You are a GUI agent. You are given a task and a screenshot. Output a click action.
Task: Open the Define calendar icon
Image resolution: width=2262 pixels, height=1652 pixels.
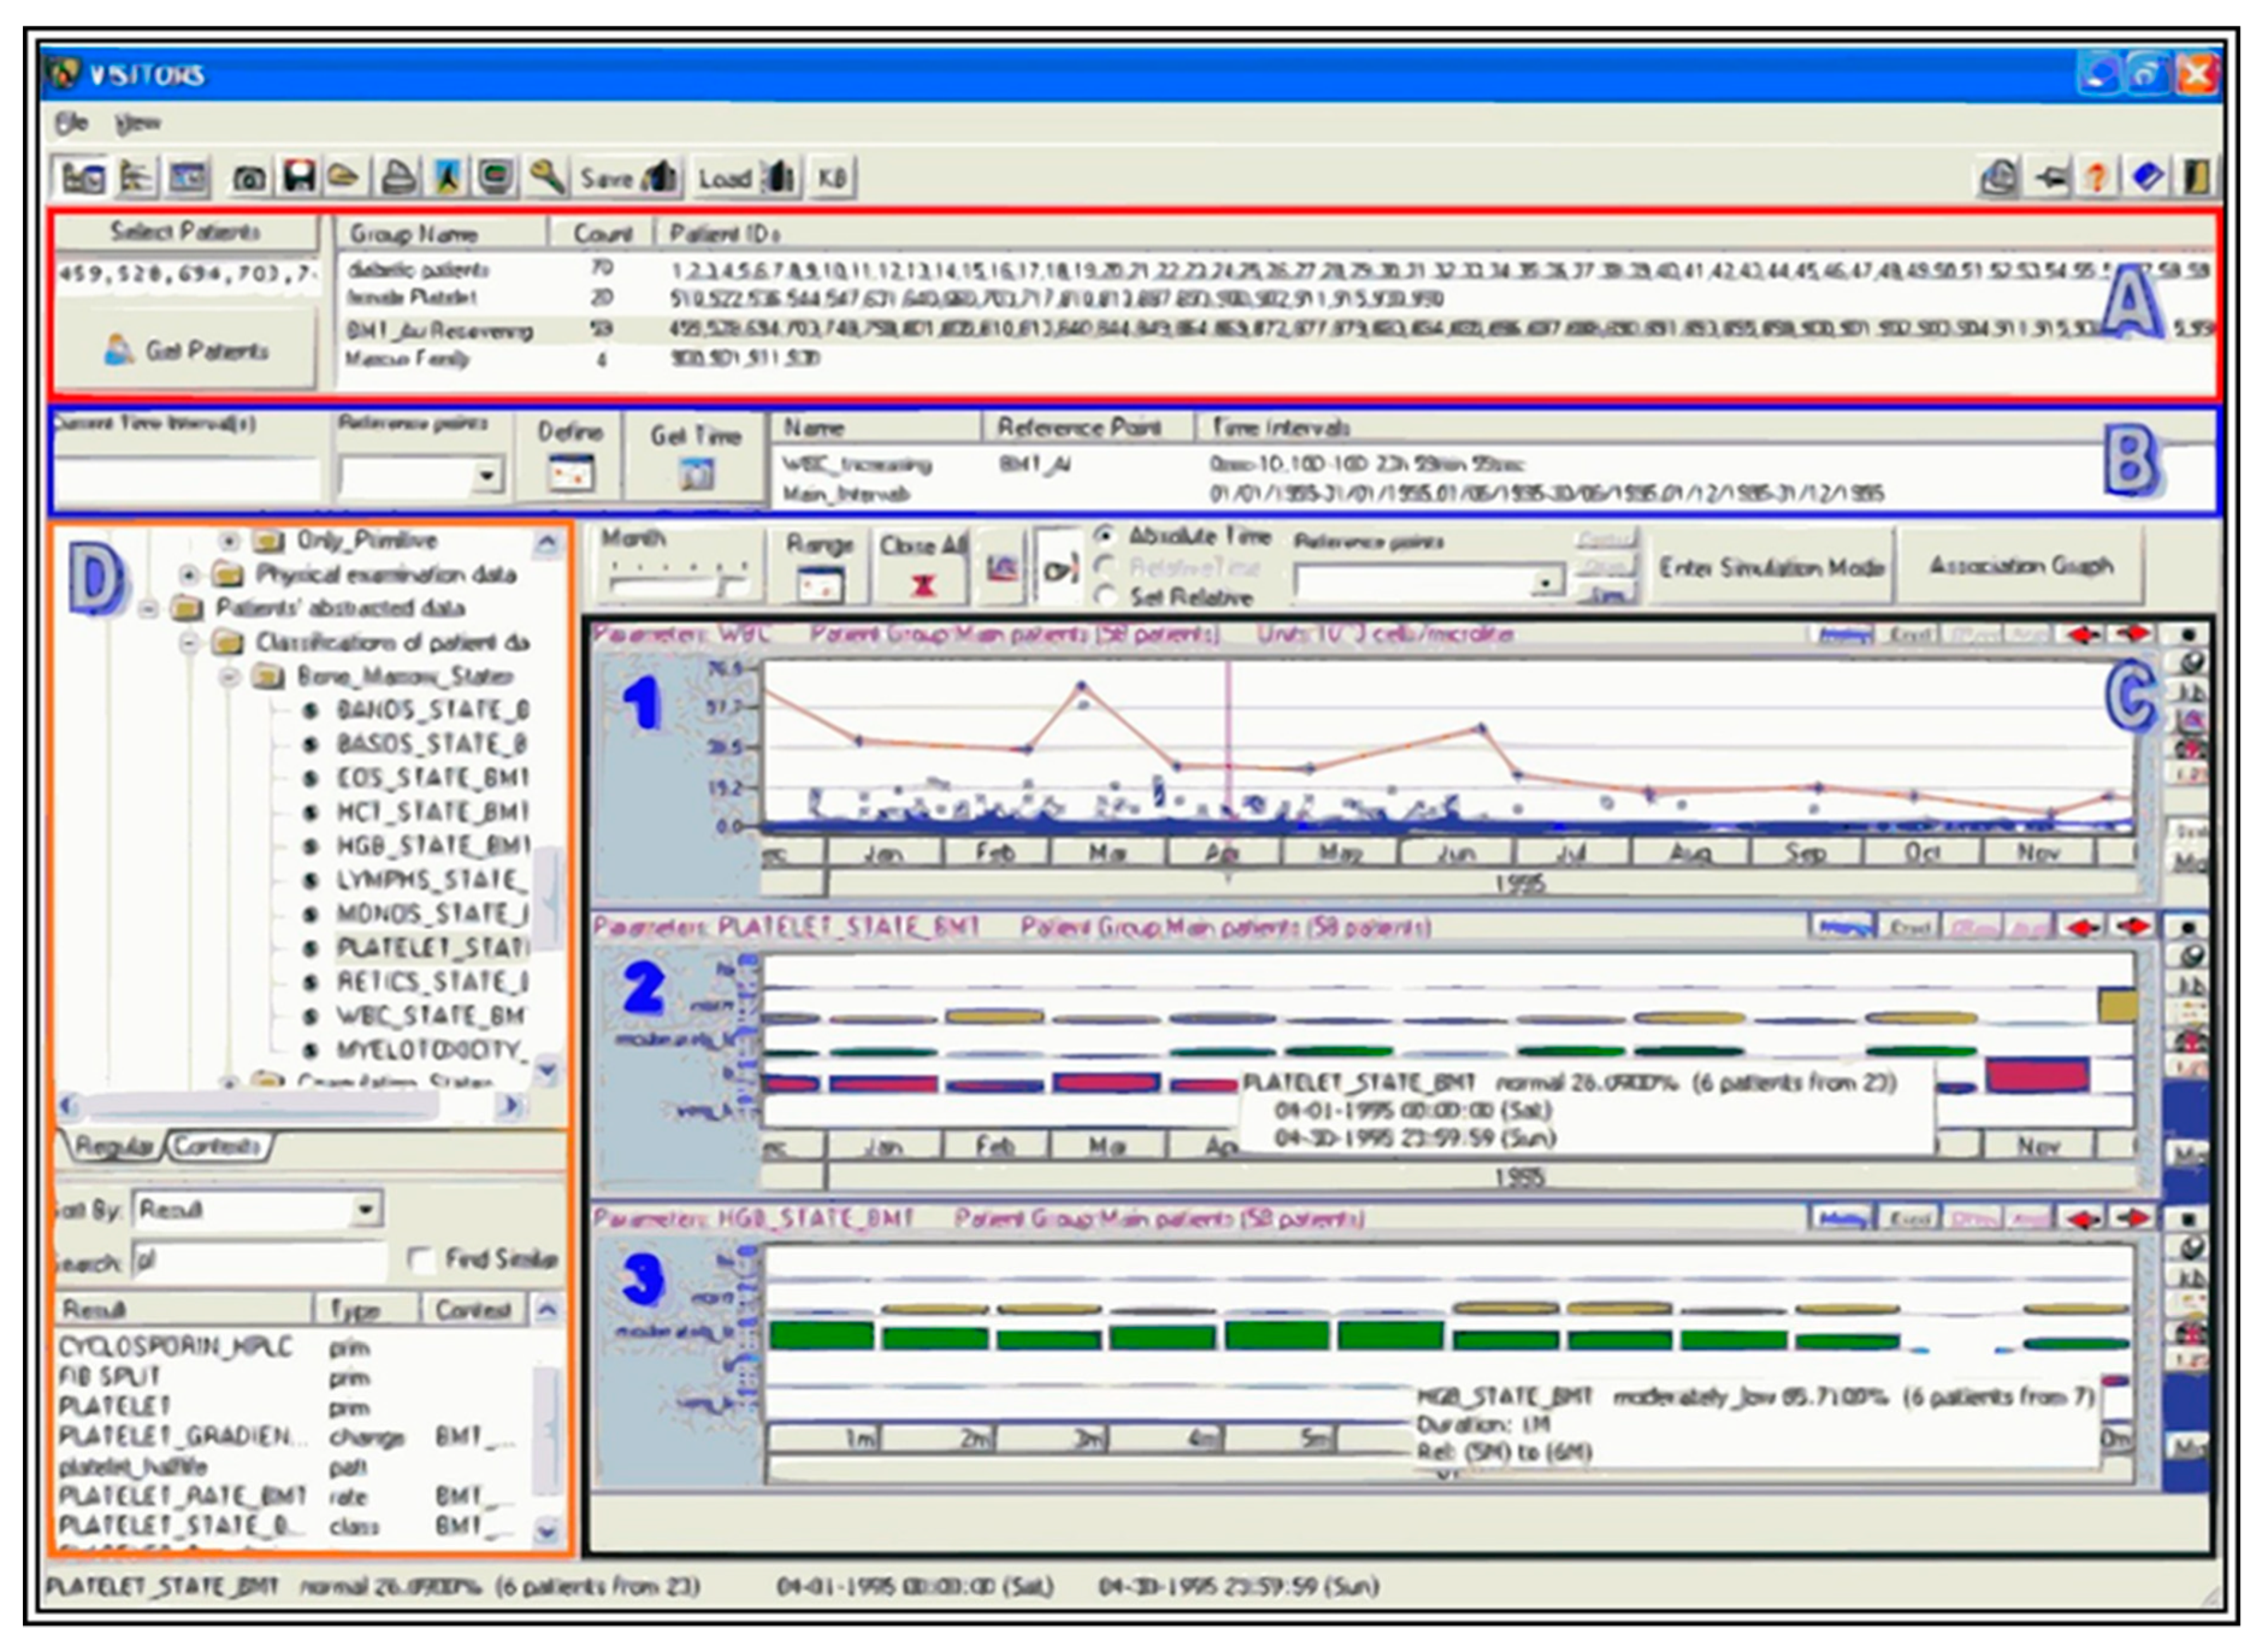click(x=569, y=472)
